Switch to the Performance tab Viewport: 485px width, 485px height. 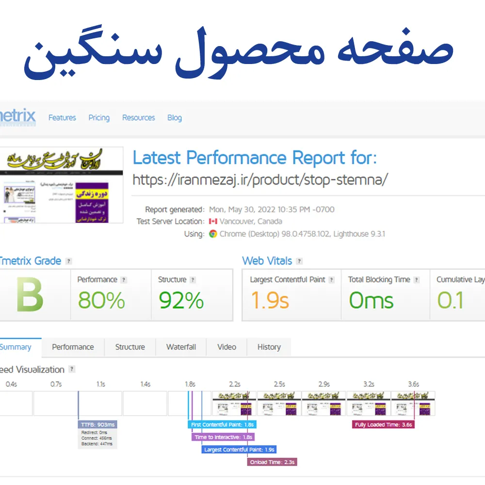click(x=73, y=347)
